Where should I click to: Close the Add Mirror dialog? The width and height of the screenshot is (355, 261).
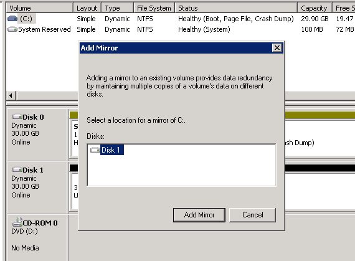point(277,48)
